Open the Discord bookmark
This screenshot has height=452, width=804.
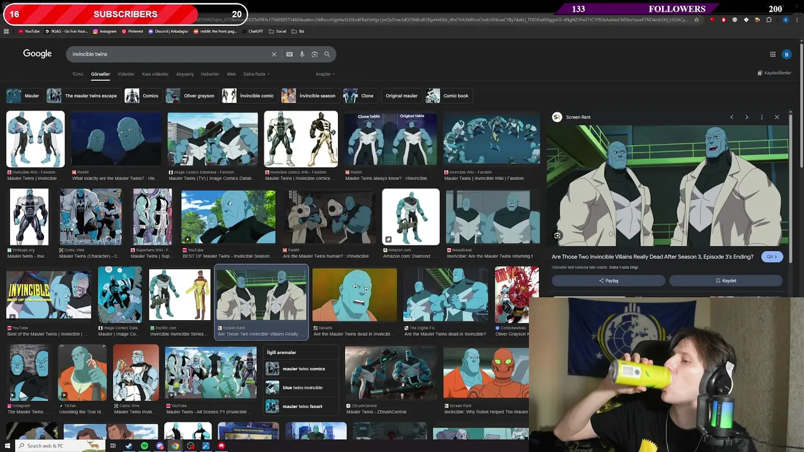168,31
